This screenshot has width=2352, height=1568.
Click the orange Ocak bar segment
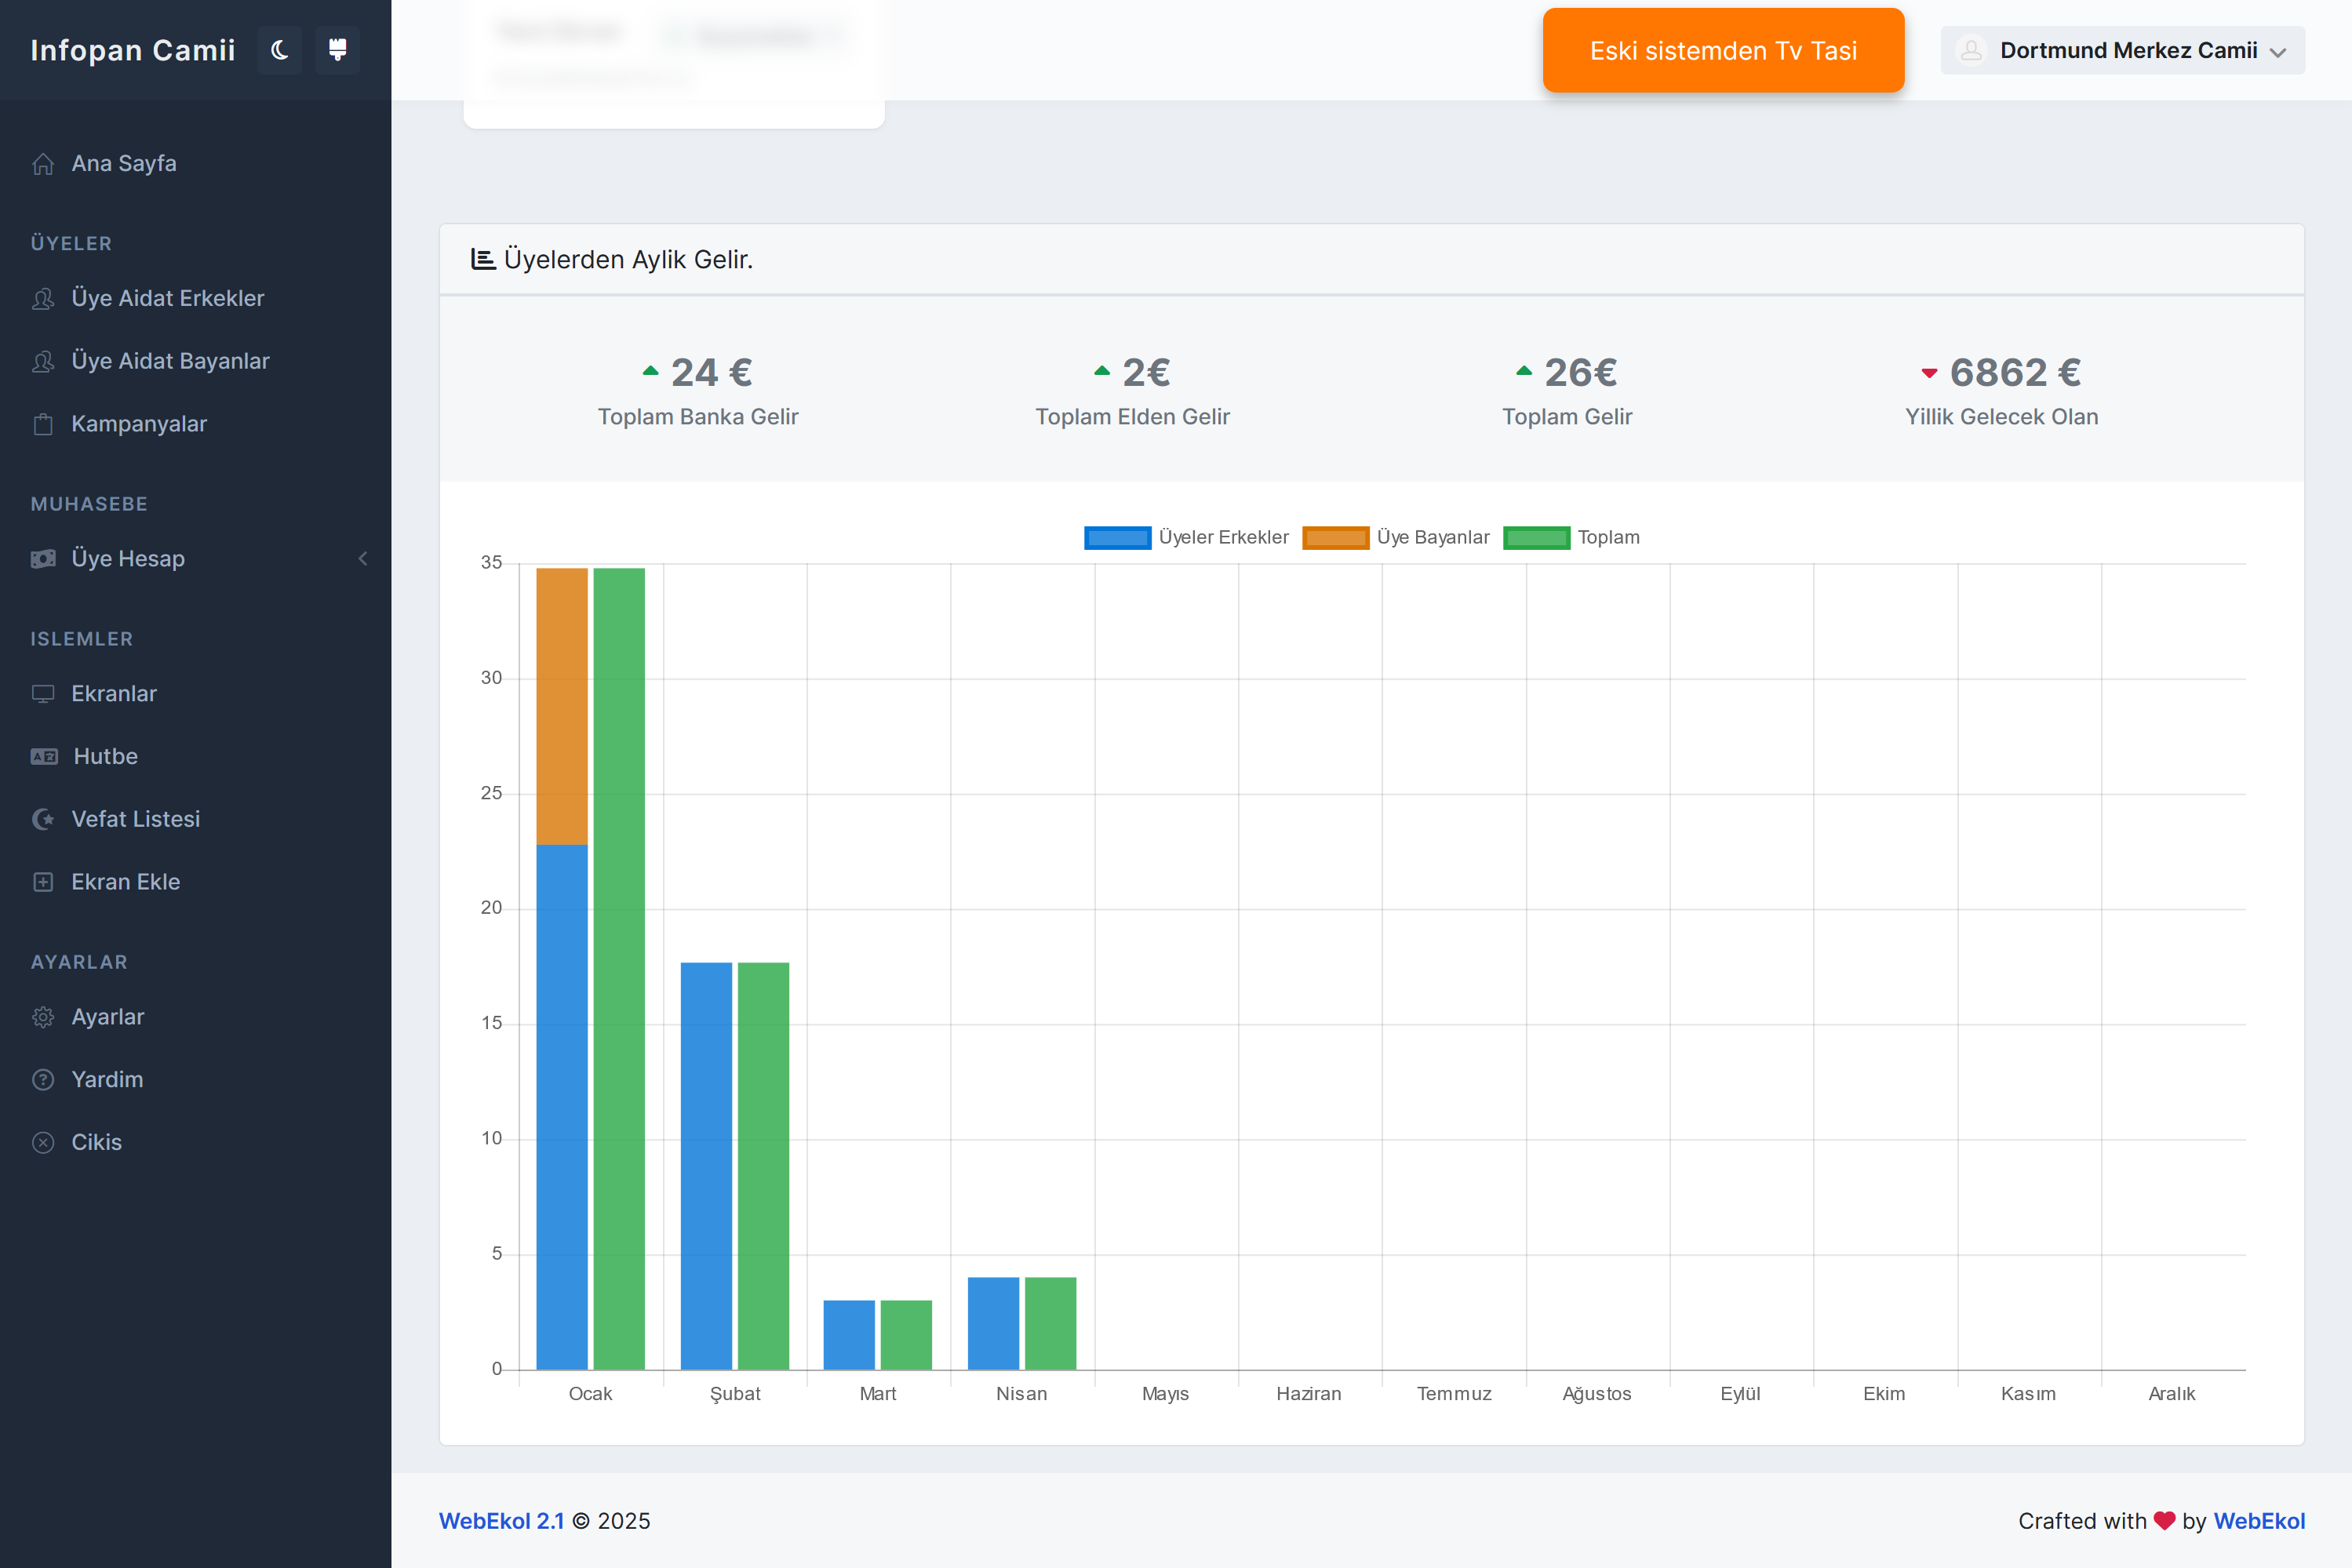point(561,705)
